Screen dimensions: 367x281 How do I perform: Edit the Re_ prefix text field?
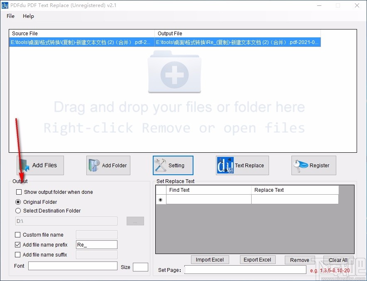[x=96, y=244]
